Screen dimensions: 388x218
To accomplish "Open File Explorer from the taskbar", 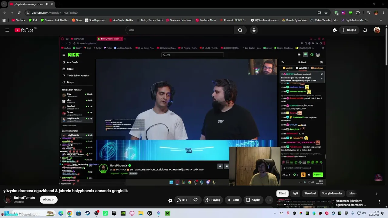I will coord(141,213).
